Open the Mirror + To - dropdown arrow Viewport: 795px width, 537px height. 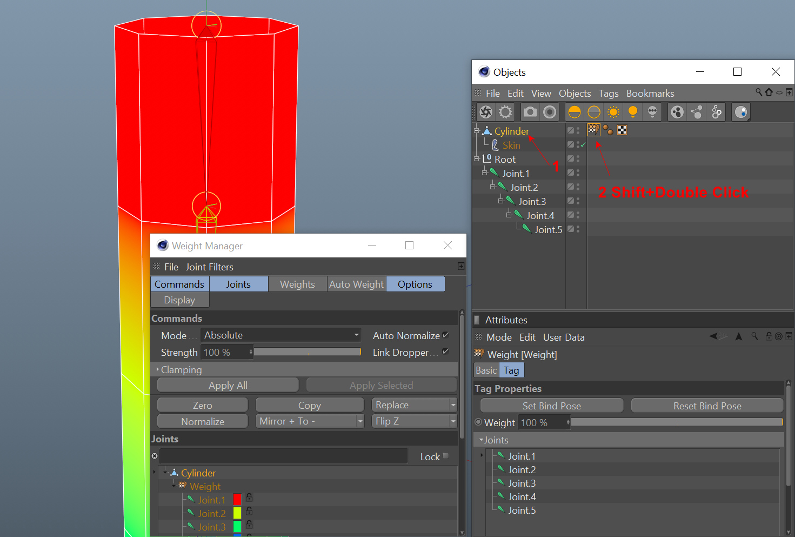click(x=360, y=421)
